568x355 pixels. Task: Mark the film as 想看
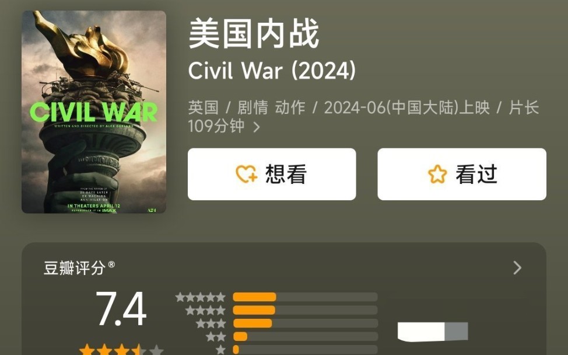[x=272, y=174]
